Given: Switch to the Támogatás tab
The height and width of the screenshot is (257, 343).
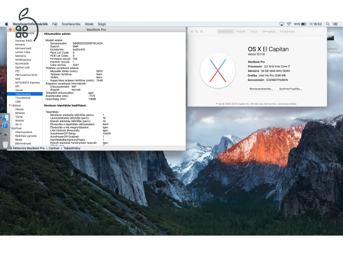Looking at the screenshot, I should click(x=269, y=32).
